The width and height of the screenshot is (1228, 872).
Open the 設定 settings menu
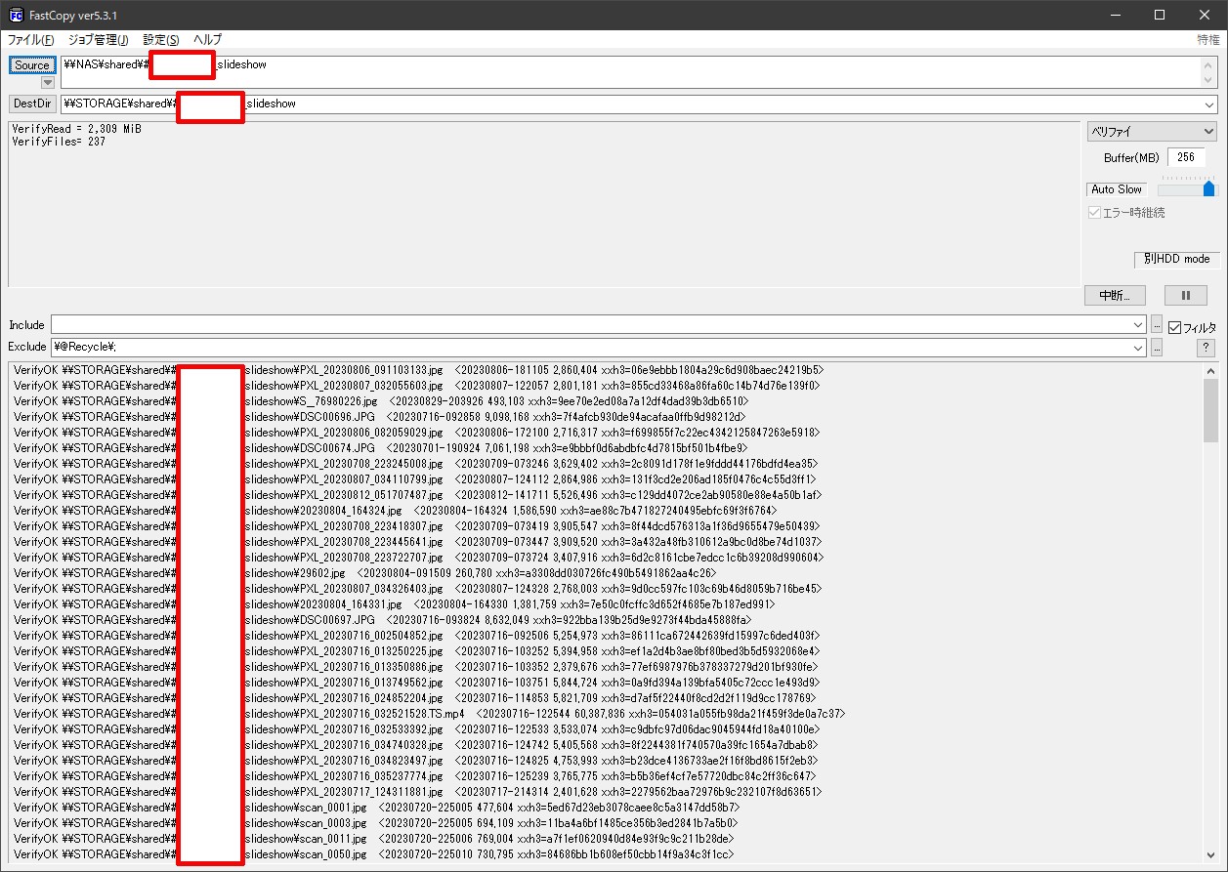159,40
